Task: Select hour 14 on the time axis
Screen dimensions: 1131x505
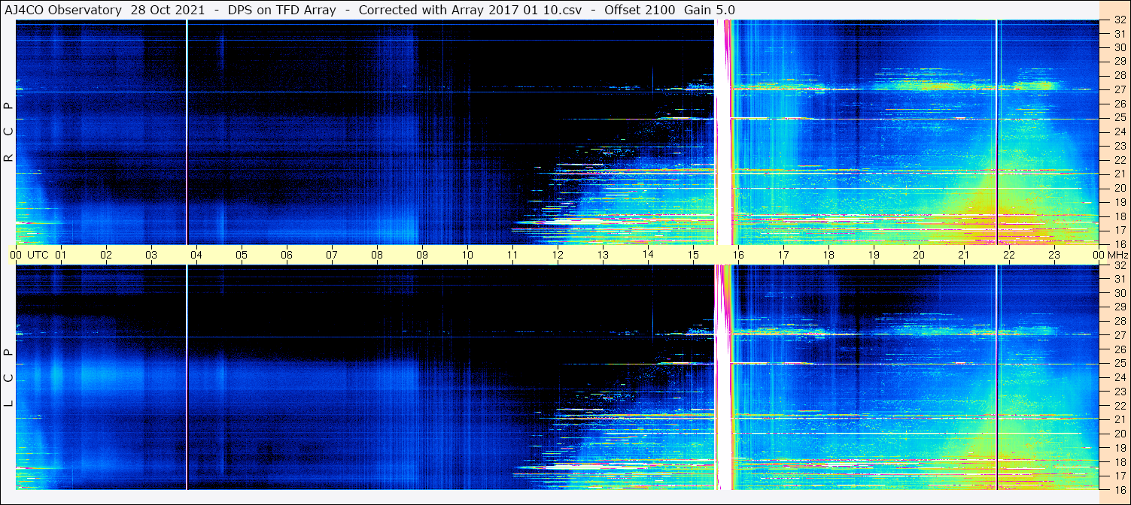Action: coord(648,255)
